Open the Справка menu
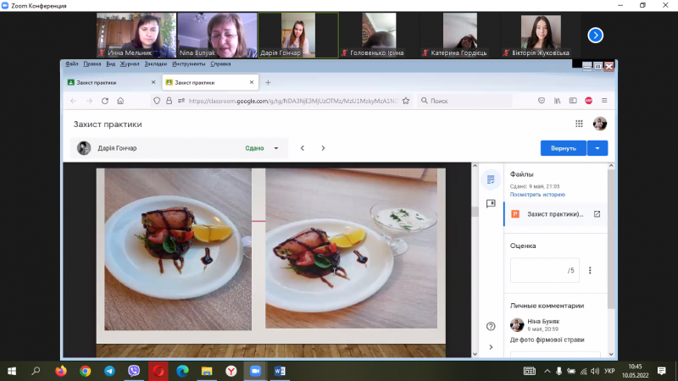 tap(220, 64)
